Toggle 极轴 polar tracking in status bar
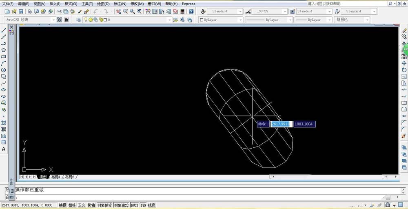Screen dimensions: 408x209 click(x=91, y=205)
